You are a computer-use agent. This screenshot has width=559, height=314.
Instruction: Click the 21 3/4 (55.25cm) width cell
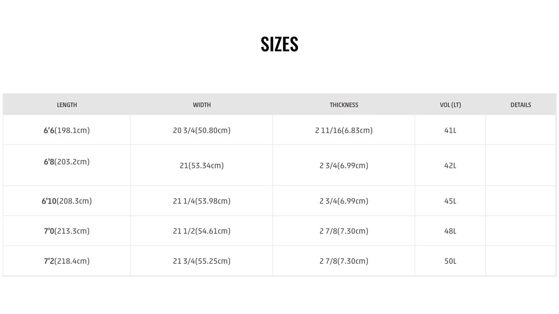pos(202,261)
